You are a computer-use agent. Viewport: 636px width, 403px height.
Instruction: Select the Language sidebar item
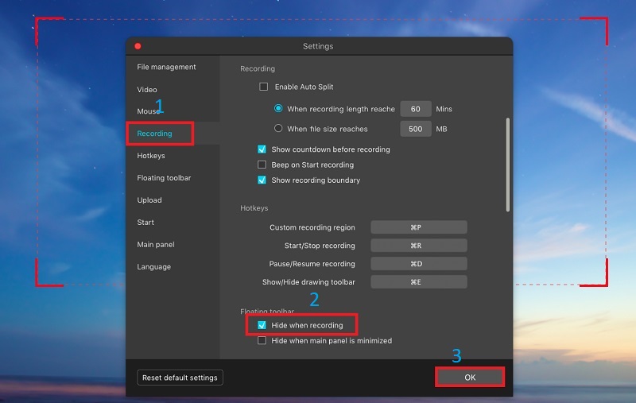tap(153, 267)
